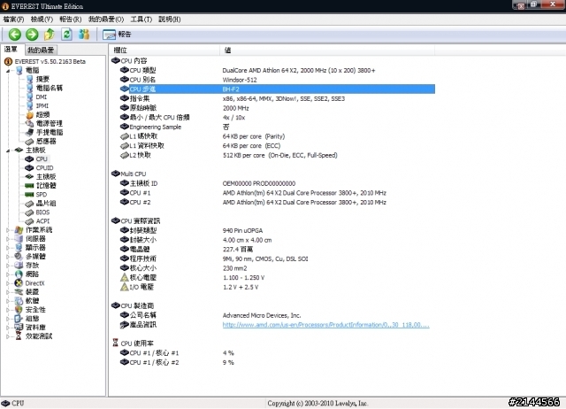
Task: Select the 安全性 shield icon
Action: [x=19, y=310]
